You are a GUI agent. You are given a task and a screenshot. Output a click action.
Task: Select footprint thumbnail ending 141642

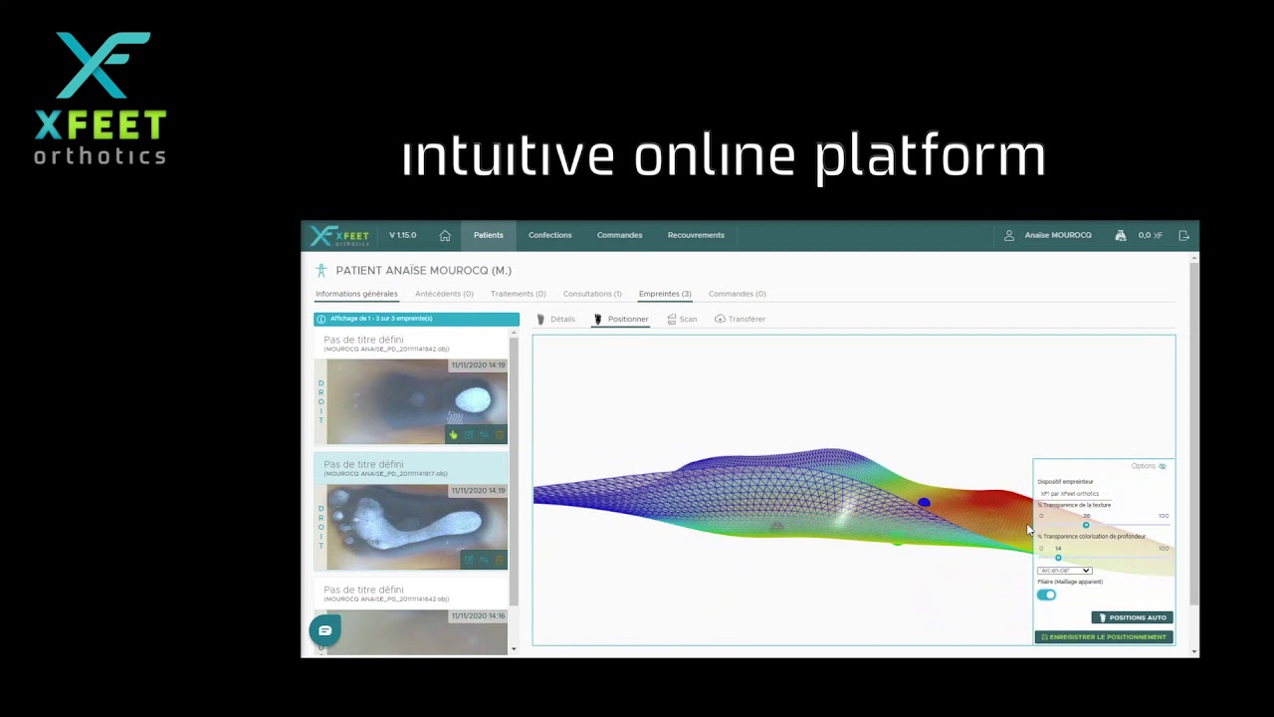[x=417, y=631]
